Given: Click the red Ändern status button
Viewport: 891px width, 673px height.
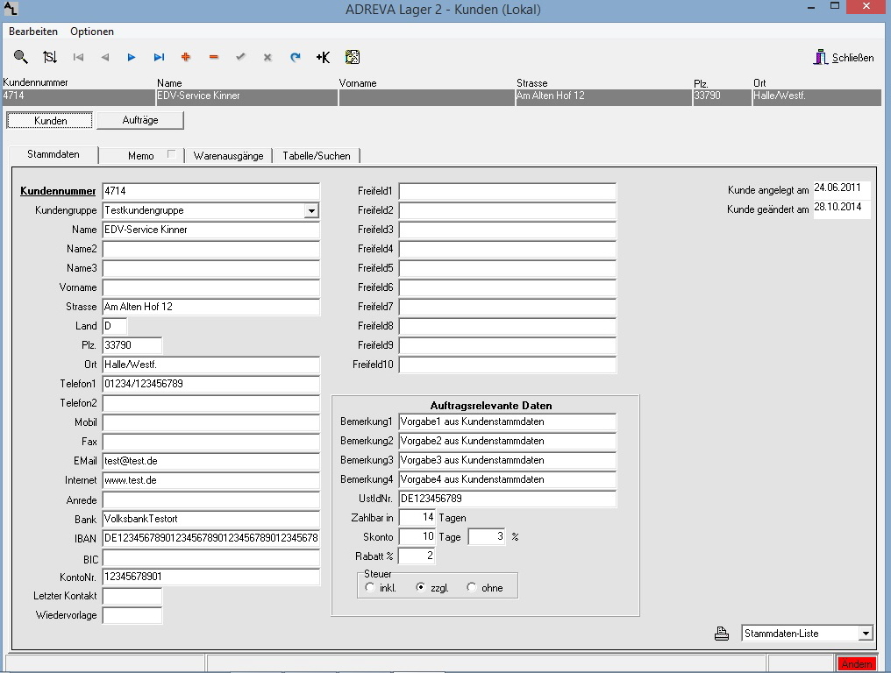Looking at the screenshot, I should (856, 664).
